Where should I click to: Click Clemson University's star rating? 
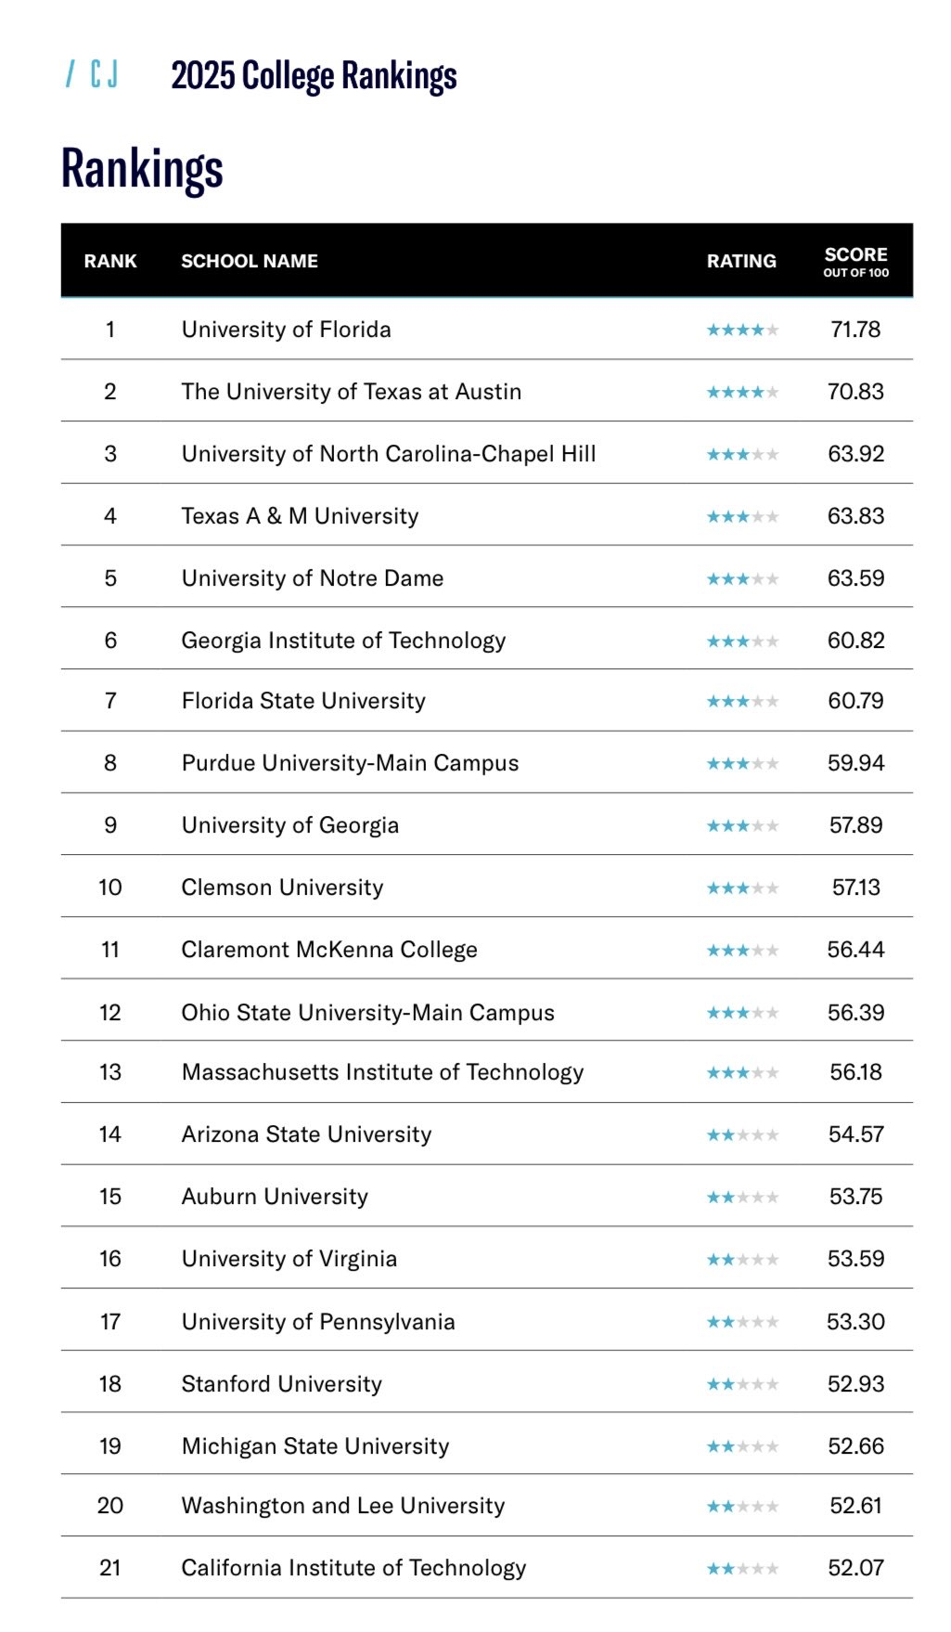click(742, 888)
